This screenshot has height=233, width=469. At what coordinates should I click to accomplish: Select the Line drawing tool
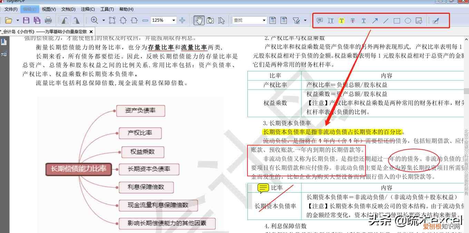385,21
